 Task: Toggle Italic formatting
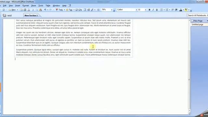click(x=153, y=10)
